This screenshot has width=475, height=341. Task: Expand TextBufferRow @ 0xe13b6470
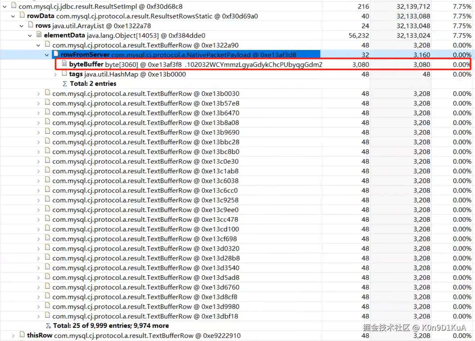pyautogui.click(x=38, y=113)
